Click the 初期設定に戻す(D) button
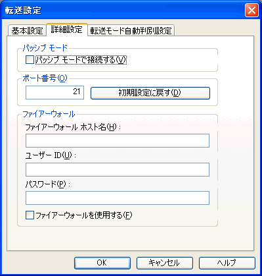This screenshot has width=262, height=276. coord(150,93)
